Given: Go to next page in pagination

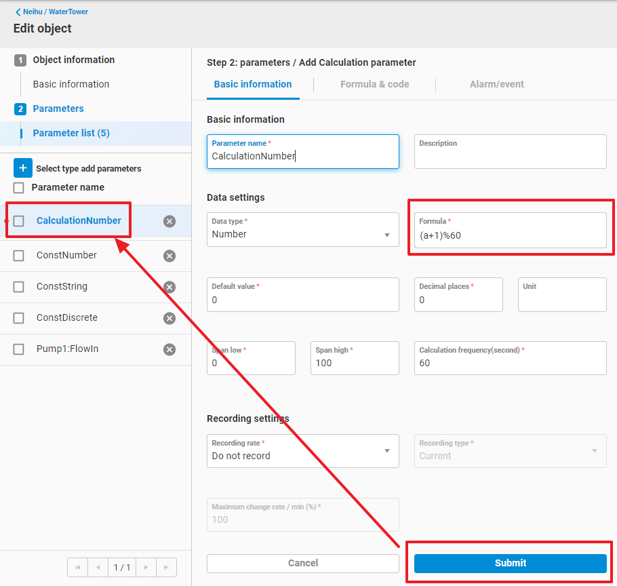Looking at the screenshot, I should [146, 567].
